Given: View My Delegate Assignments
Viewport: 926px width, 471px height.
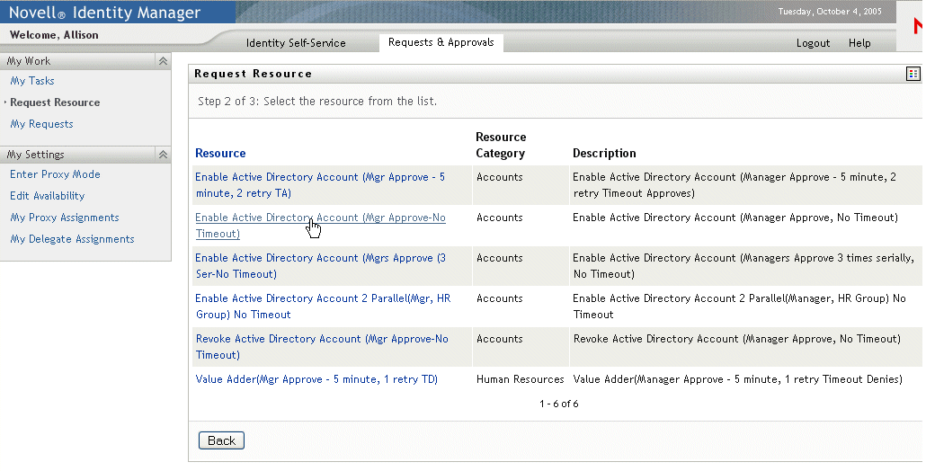Looking at the screenshot, I should tap(72, 239).
